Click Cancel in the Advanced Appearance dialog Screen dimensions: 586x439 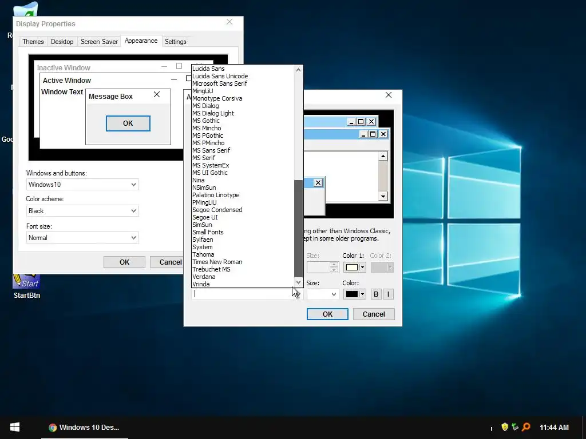tap(374, 314)
